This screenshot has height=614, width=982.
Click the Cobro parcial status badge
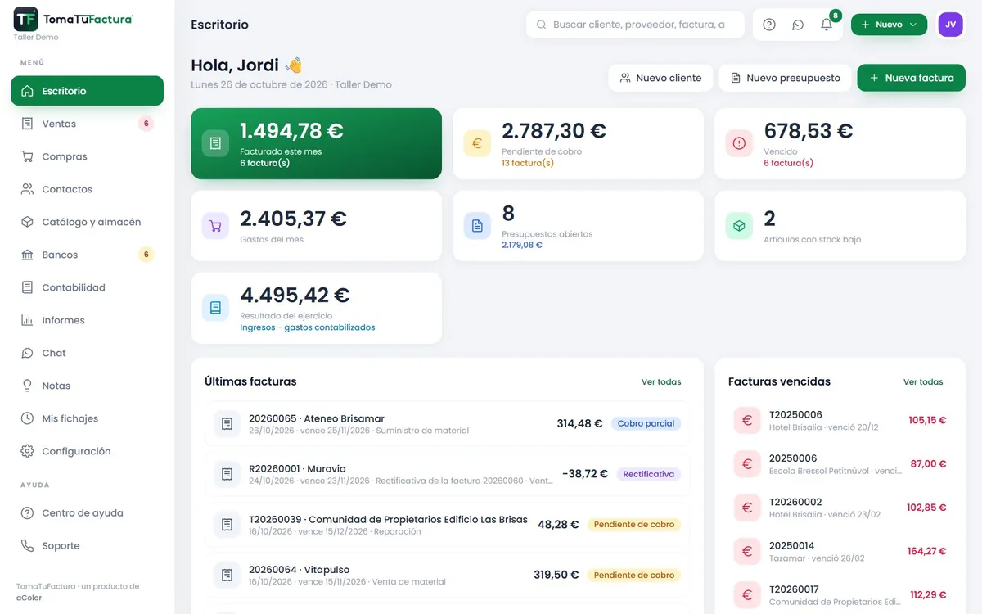pos(646,423)
